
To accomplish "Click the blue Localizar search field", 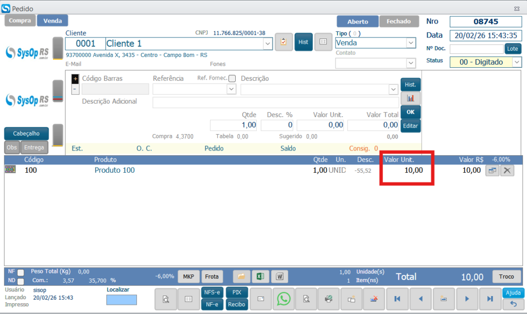I will (121, 300).
